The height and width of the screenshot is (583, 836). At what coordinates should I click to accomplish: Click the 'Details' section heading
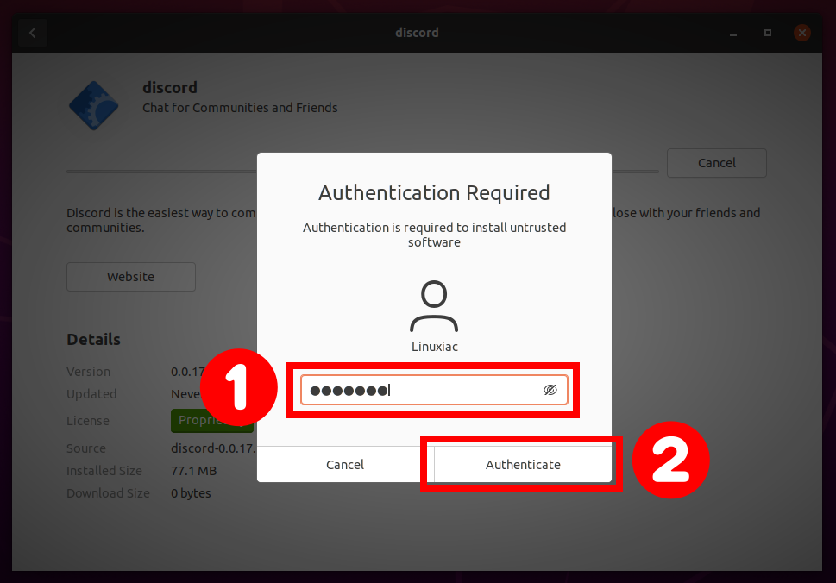[93, 340]
